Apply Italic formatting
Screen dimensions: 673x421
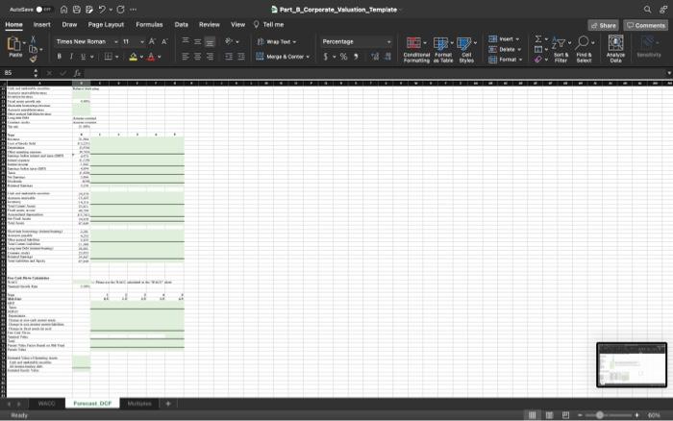(x=71, y=57)
